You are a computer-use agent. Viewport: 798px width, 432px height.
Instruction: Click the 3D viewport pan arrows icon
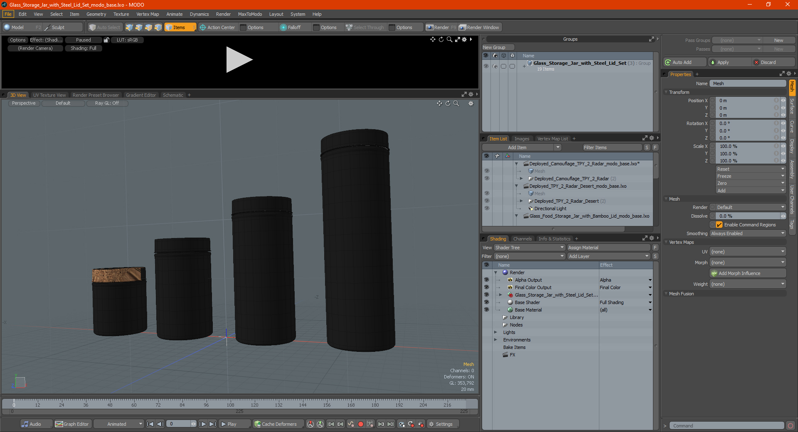[x=439, y=103]
